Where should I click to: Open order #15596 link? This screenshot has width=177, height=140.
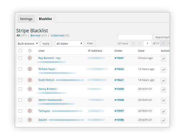point(119,120)
